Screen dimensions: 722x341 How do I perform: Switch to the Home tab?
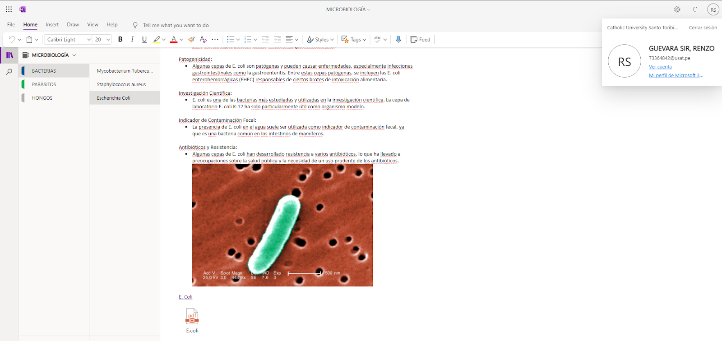pyautogui.click(x=30, y=25)
